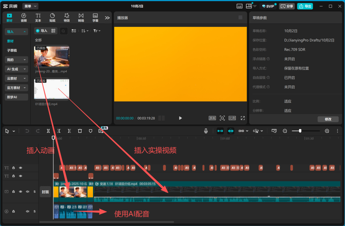Switch to the 素材 tab
Viewport: 345px width, 226px height.
[x=9, y=17]
